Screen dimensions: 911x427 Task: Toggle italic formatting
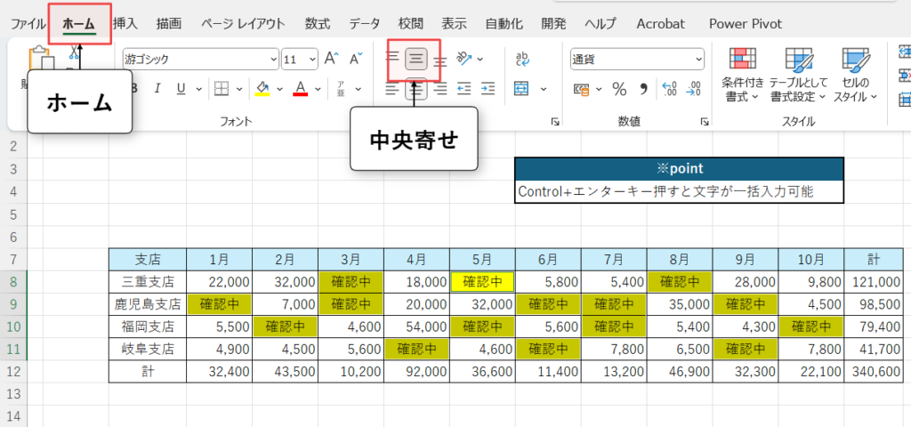coord(157,89)
